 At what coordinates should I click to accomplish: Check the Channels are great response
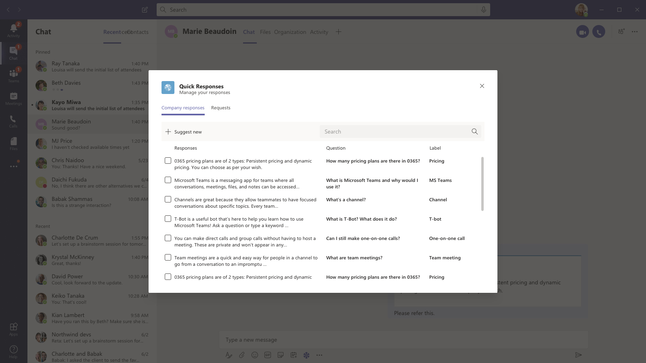[x=168, y=199]
